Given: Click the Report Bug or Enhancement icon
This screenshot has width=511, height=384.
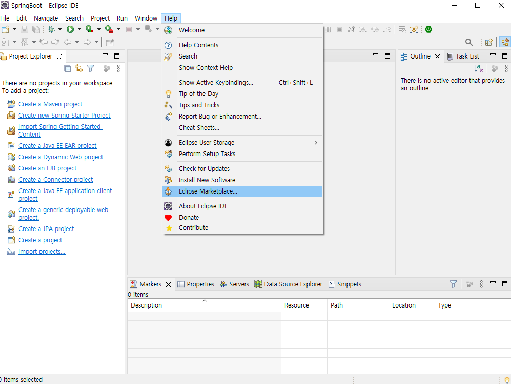Looking at the screenshot, I should (x=168, y=117).
